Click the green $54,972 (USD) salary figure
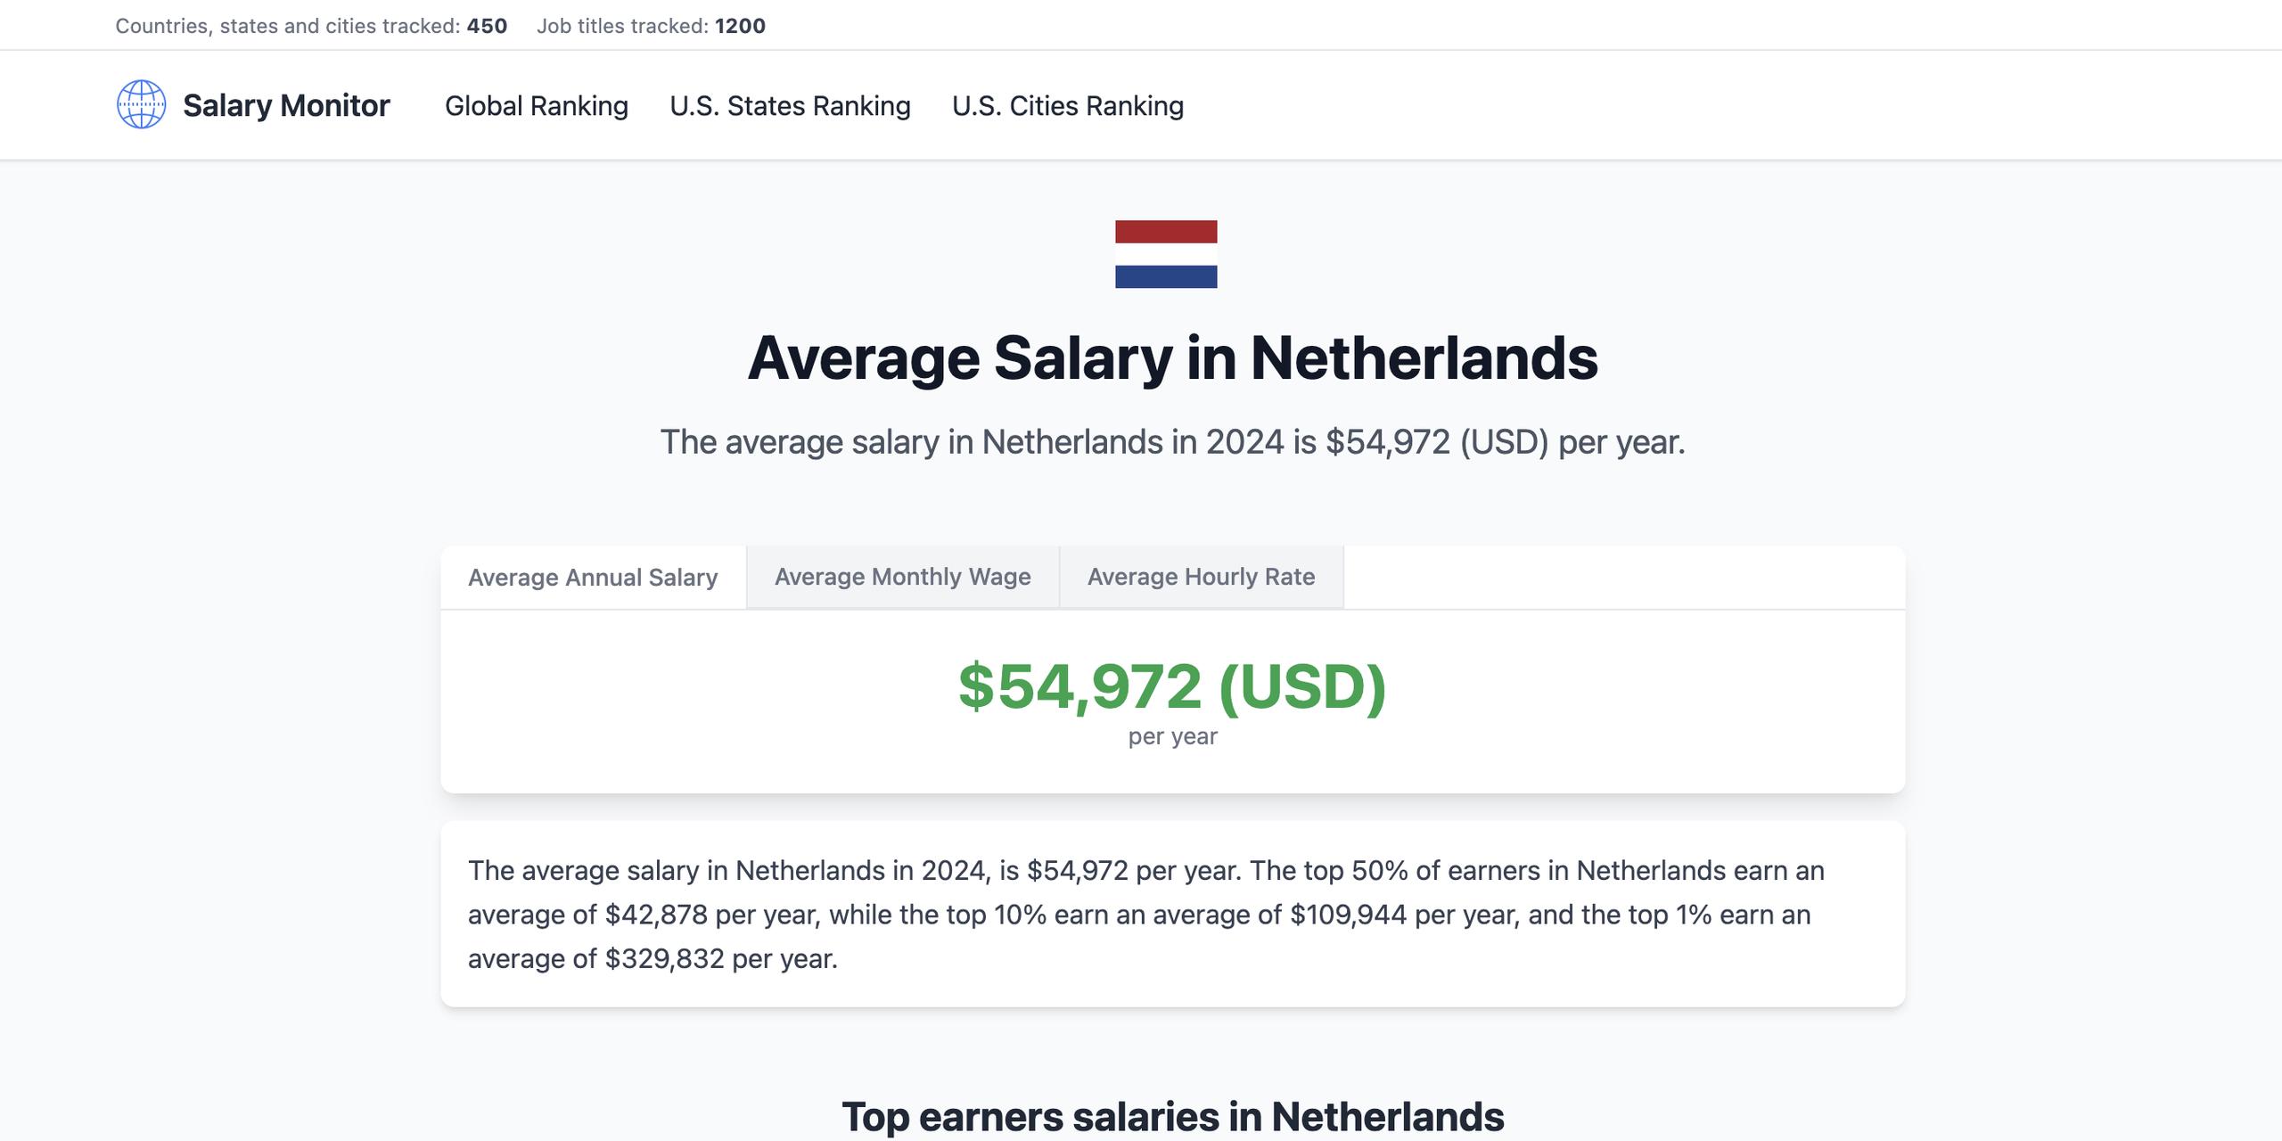The image size is (2282, 1141). coord(1172,686)
